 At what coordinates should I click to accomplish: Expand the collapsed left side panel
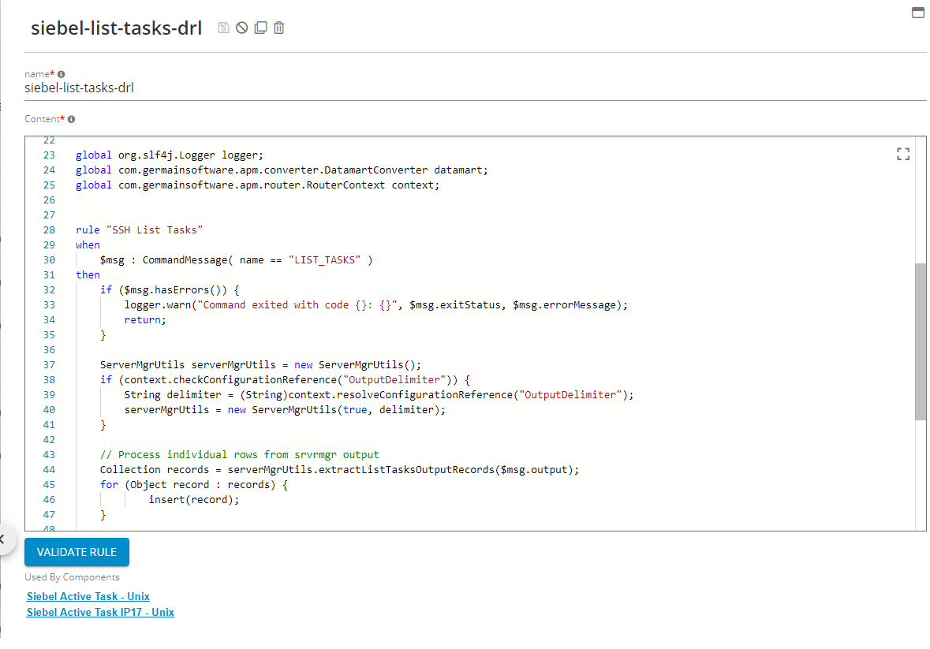coord(3,539)
